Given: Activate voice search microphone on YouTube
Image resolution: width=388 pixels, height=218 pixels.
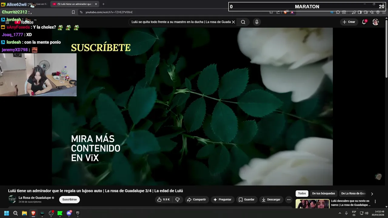Looking at the screenshot, I should [x=257, y=22].
